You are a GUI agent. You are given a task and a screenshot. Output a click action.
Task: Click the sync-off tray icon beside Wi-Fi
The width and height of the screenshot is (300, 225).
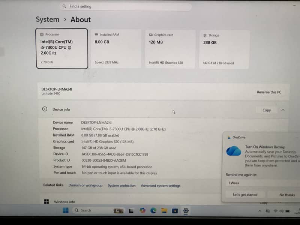pyautogui.click(x=268, y=211)
